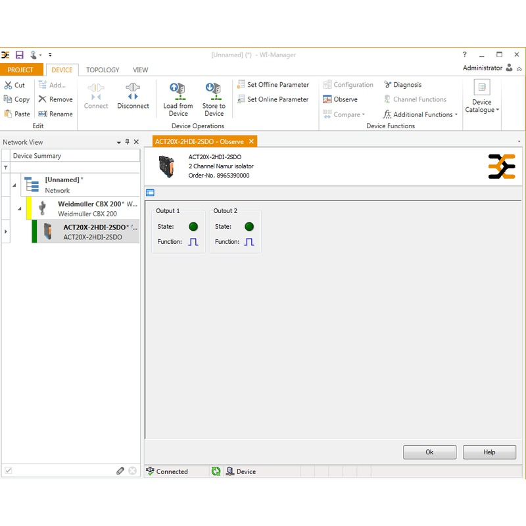Click the Add device icon
This screenshot has height=526, width=526.
43,85
